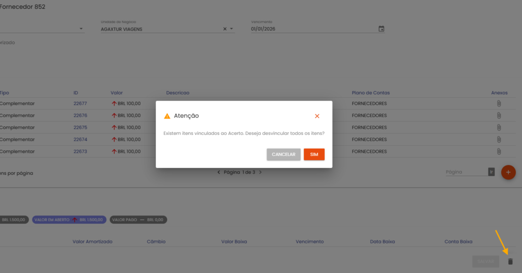Close the Atenção dialog with the X
The height and width of the screenshot is (273, 522).
click(317, 116)
